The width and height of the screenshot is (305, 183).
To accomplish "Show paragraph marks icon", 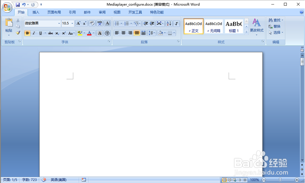I will [177, 23].
